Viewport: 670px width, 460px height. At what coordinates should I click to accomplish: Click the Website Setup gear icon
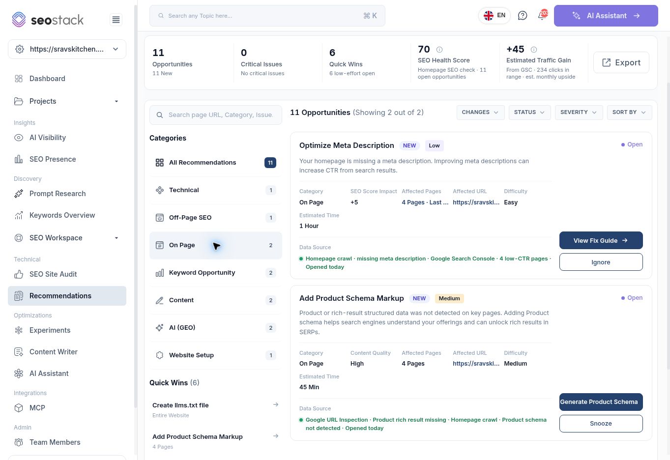point(160,355)
